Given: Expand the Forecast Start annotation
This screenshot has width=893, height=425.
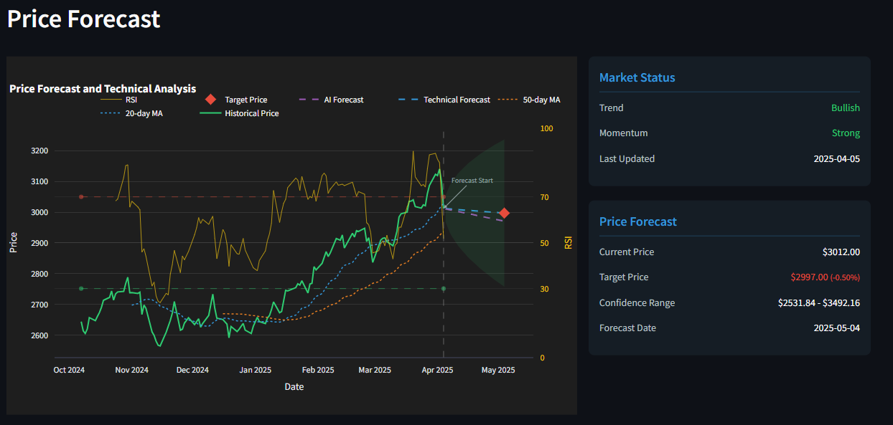Looking at the screenshot, I should pos(471,180).
